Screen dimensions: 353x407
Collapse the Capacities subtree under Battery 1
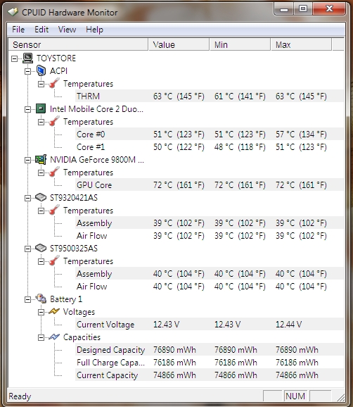(x=41, y=337)
